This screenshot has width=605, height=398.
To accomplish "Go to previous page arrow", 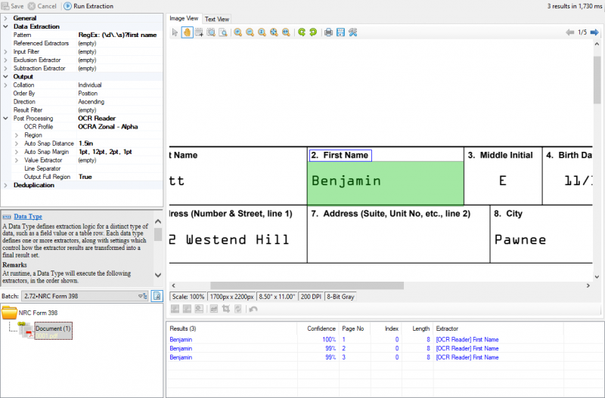I will click(x=570, y=32).
